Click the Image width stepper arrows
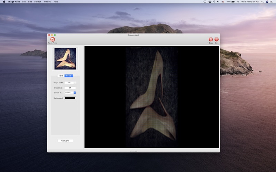This screenshot has width=276, height=172. 75,83
